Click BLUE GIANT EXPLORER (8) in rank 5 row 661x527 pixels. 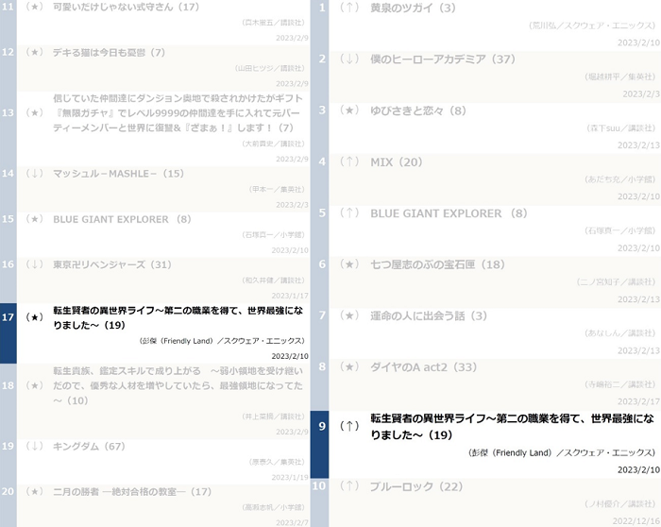click(x=449, y=213)
